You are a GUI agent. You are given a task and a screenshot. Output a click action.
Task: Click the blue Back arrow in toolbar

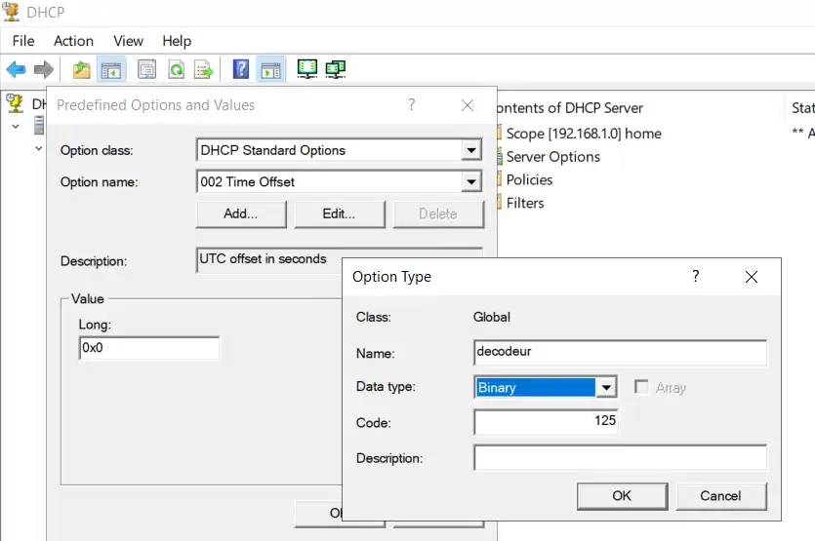[x=16, y=69]
